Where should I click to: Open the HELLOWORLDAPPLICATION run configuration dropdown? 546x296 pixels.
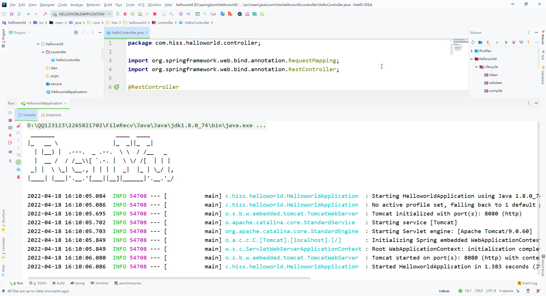[82, 14]
